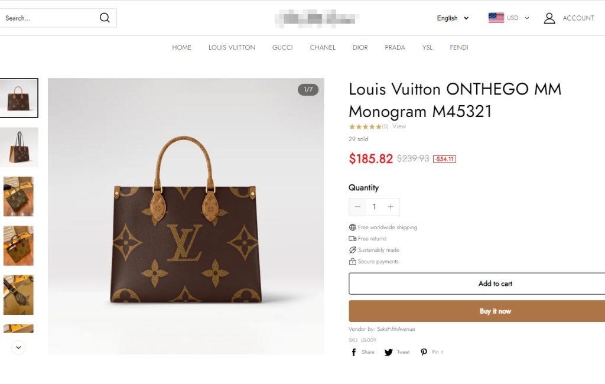605x384 pixels.
Task: Open the Account user icon
Action: (x=549, y=18)
